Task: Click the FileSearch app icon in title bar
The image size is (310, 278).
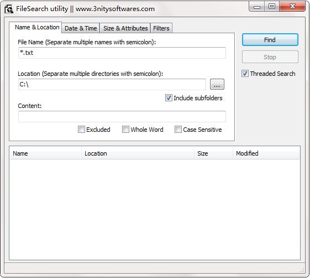Action: coord(9,9)
